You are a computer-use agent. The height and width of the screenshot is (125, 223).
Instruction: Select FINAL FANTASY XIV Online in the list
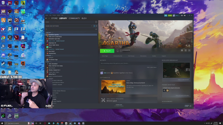pos(55,66)
